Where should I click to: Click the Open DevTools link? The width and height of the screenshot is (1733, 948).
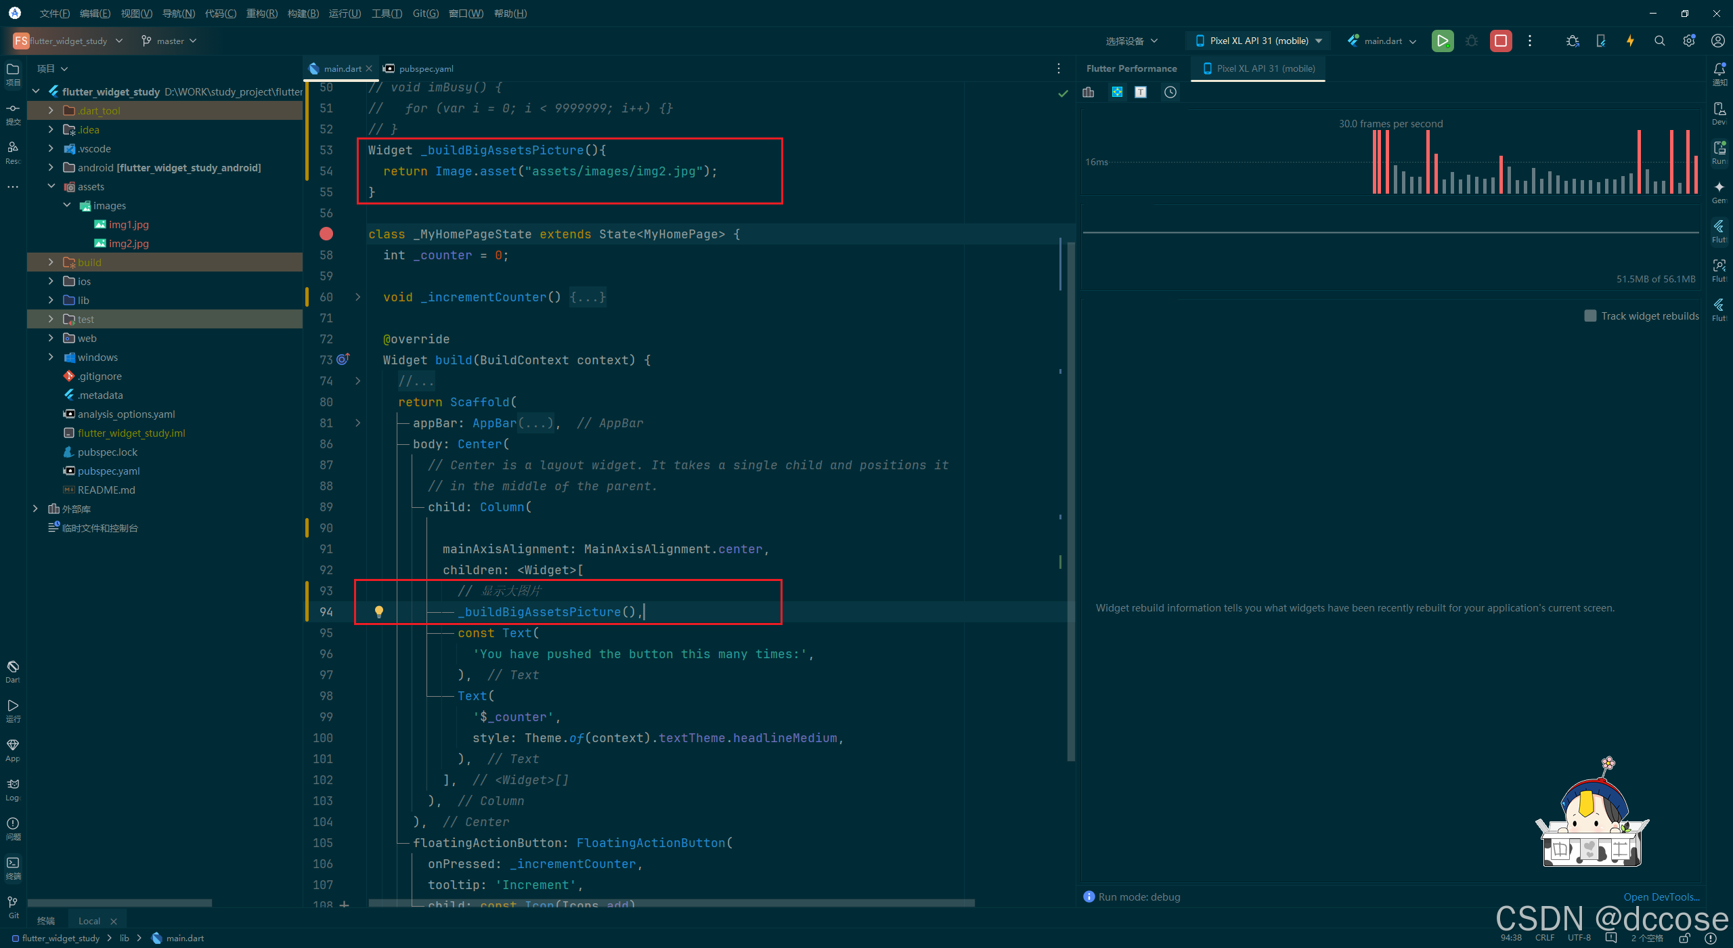click(x=1661, y=897)
